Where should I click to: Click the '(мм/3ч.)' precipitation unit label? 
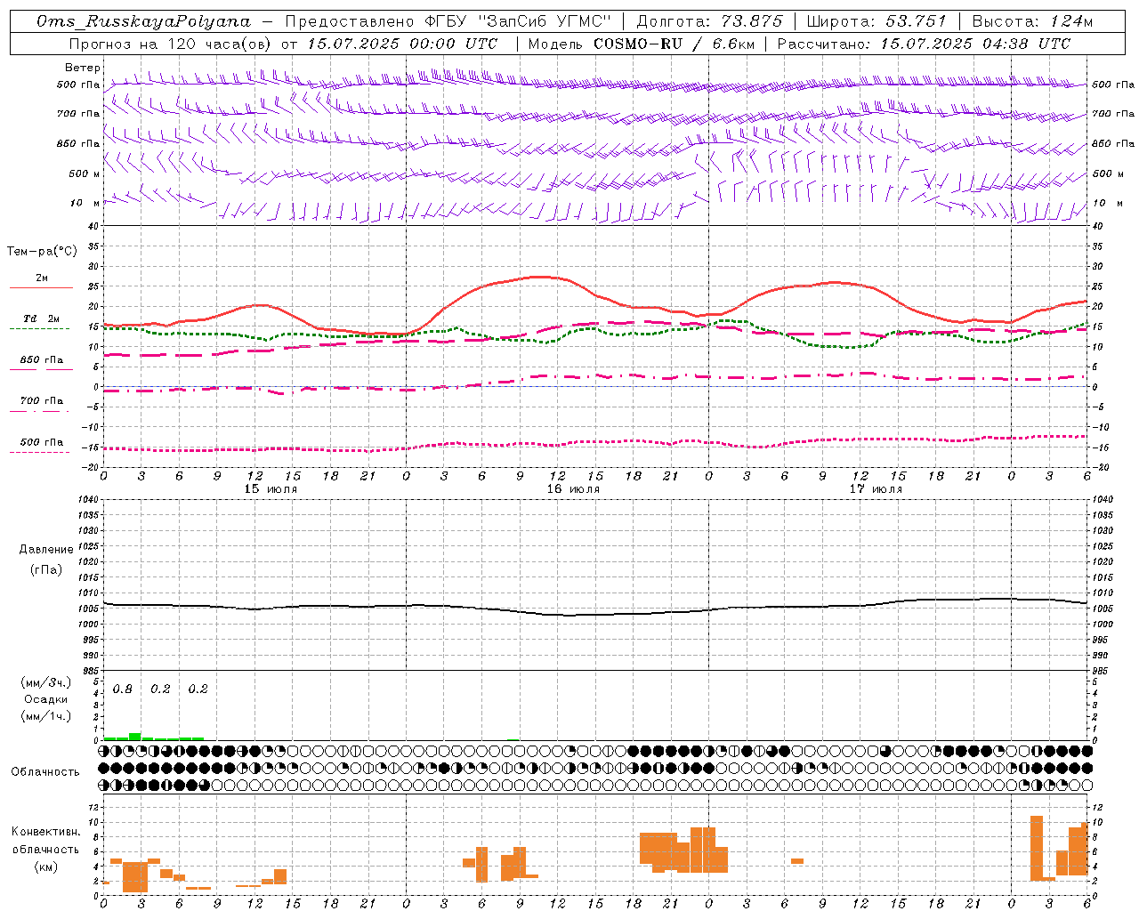coord(46,683)
